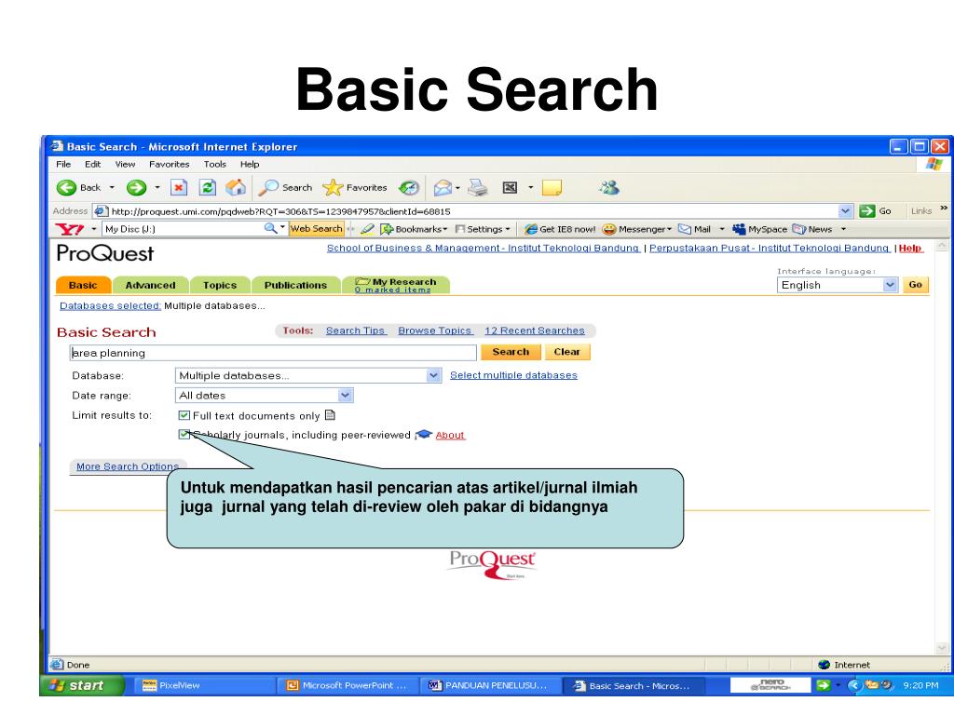The width and height of the screenshot is (954, 715).
Task: Click the IE Back arrow button
Action: click(x=67, y=188)
